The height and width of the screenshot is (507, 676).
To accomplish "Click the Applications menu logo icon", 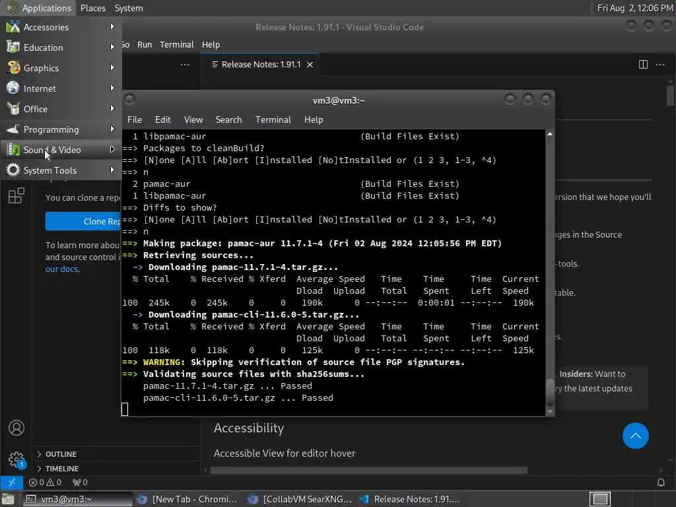I will [x=11, y=8].
